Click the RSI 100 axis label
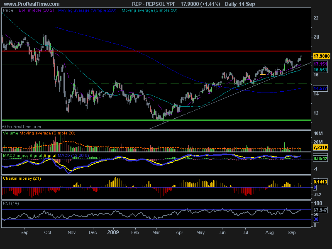Viewport: 332px width, 249px height. (x=318, y=203)
